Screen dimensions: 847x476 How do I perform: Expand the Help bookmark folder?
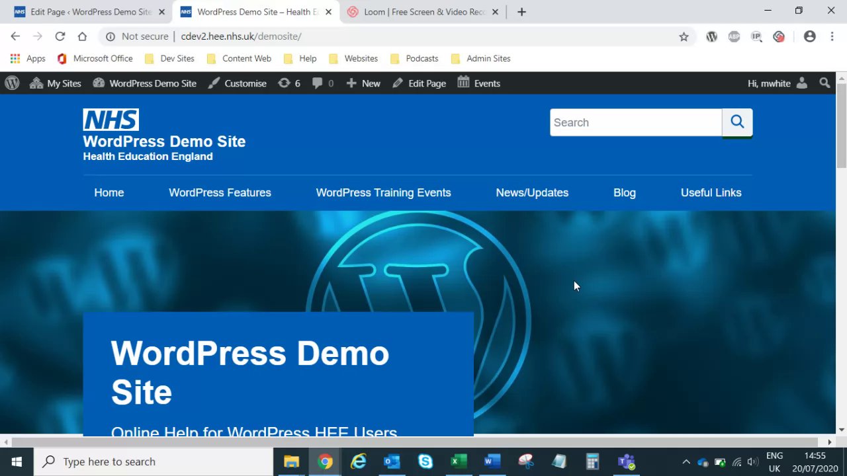pos(300,58)
